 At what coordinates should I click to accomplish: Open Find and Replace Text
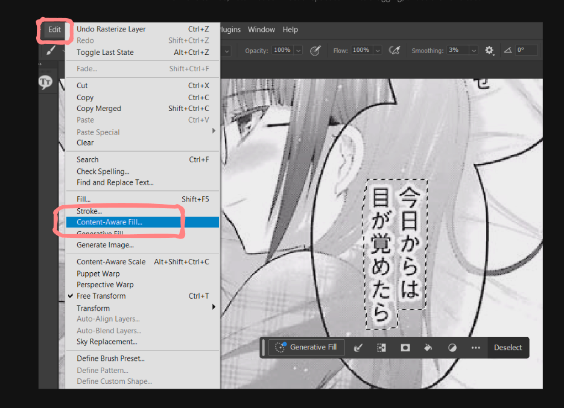point(143,182)
